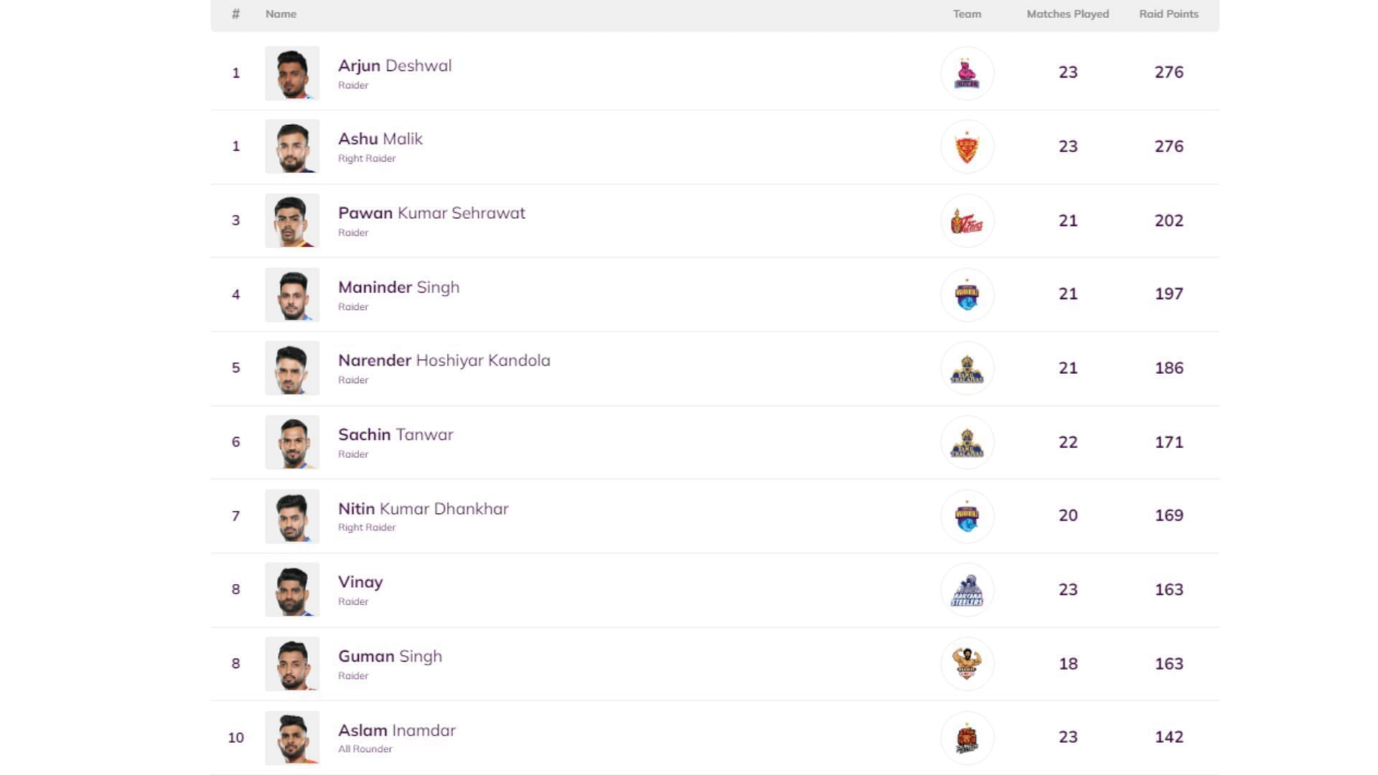Screen dimensions: 1378x775
Task: Click the Matches Played column header
Action: click(1067, 14)
